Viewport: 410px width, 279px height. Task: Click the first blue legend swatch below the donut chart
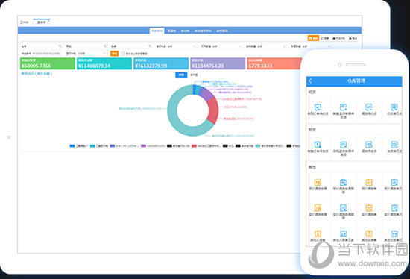click(x=72, y=145)
